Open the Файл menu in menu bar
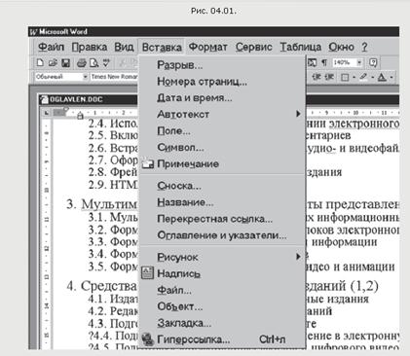The width and height of the screenshot is (410, 356). point(51,47)
